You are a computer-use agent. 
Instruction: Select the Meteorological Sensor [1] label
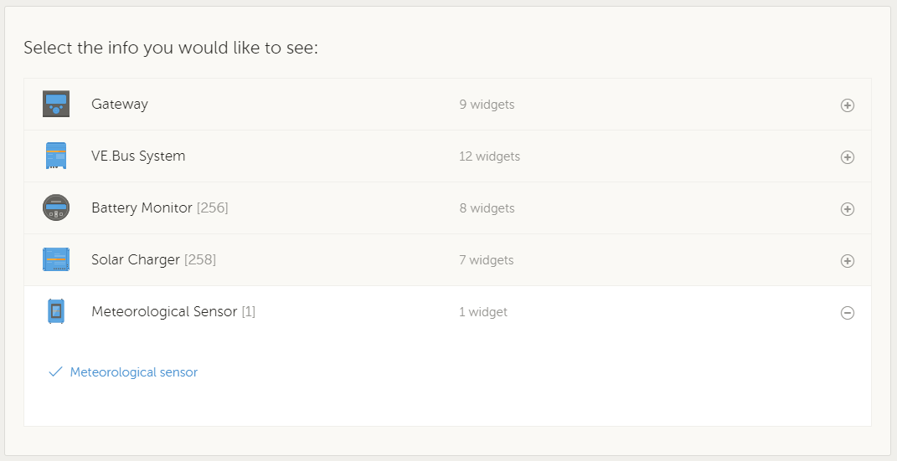pyautogui.click(x=173, y=312)
